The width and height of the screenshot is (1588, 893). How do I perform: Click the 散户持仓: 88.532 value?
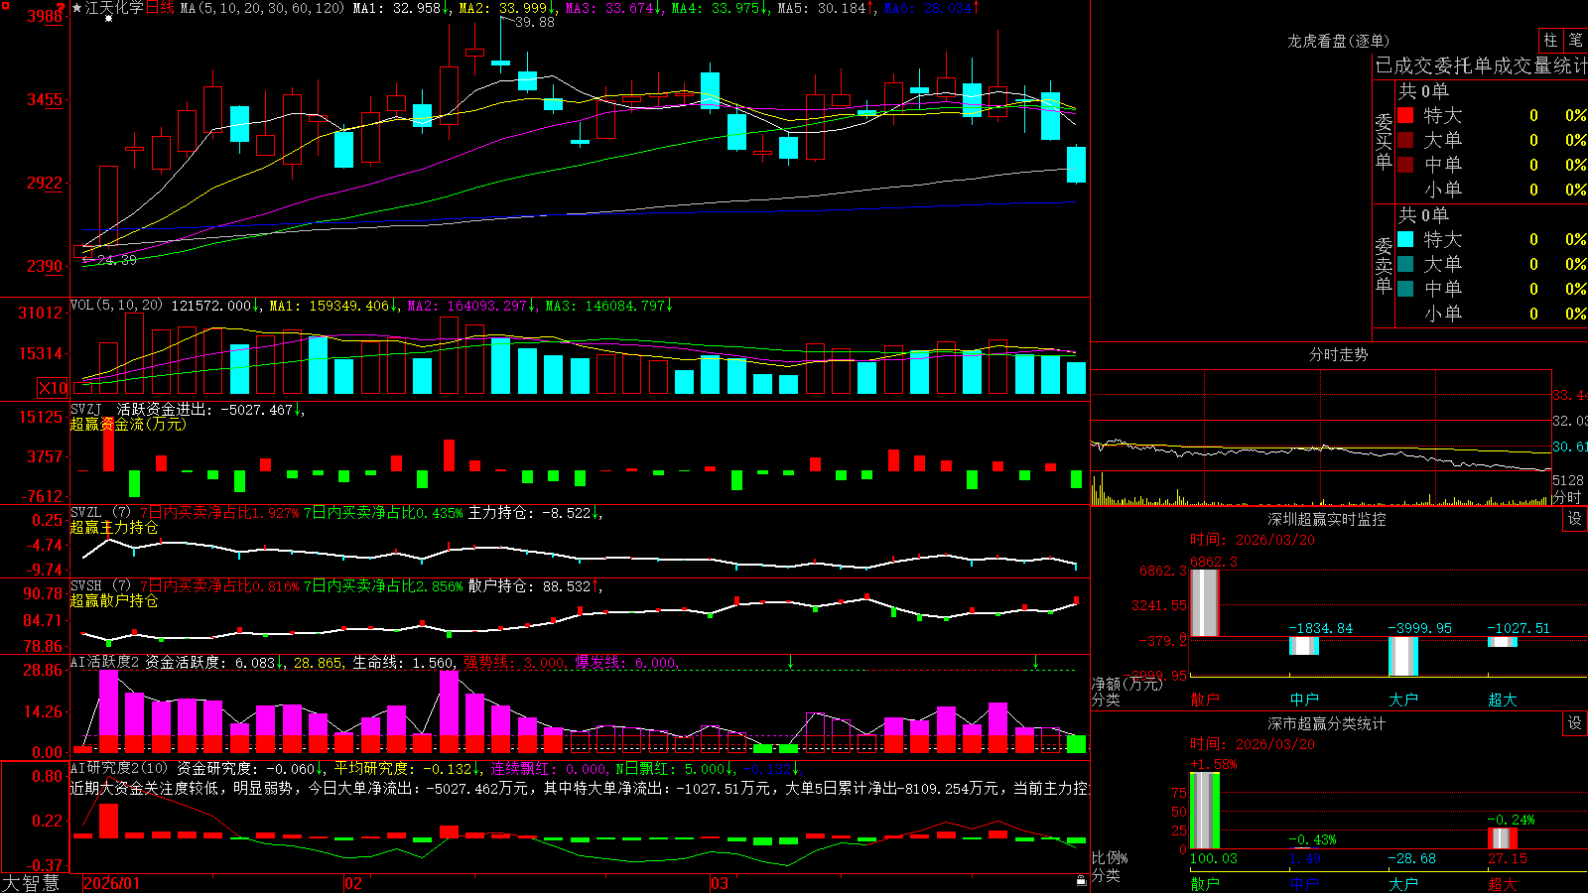pyautogui.click(x=531, y=586)
